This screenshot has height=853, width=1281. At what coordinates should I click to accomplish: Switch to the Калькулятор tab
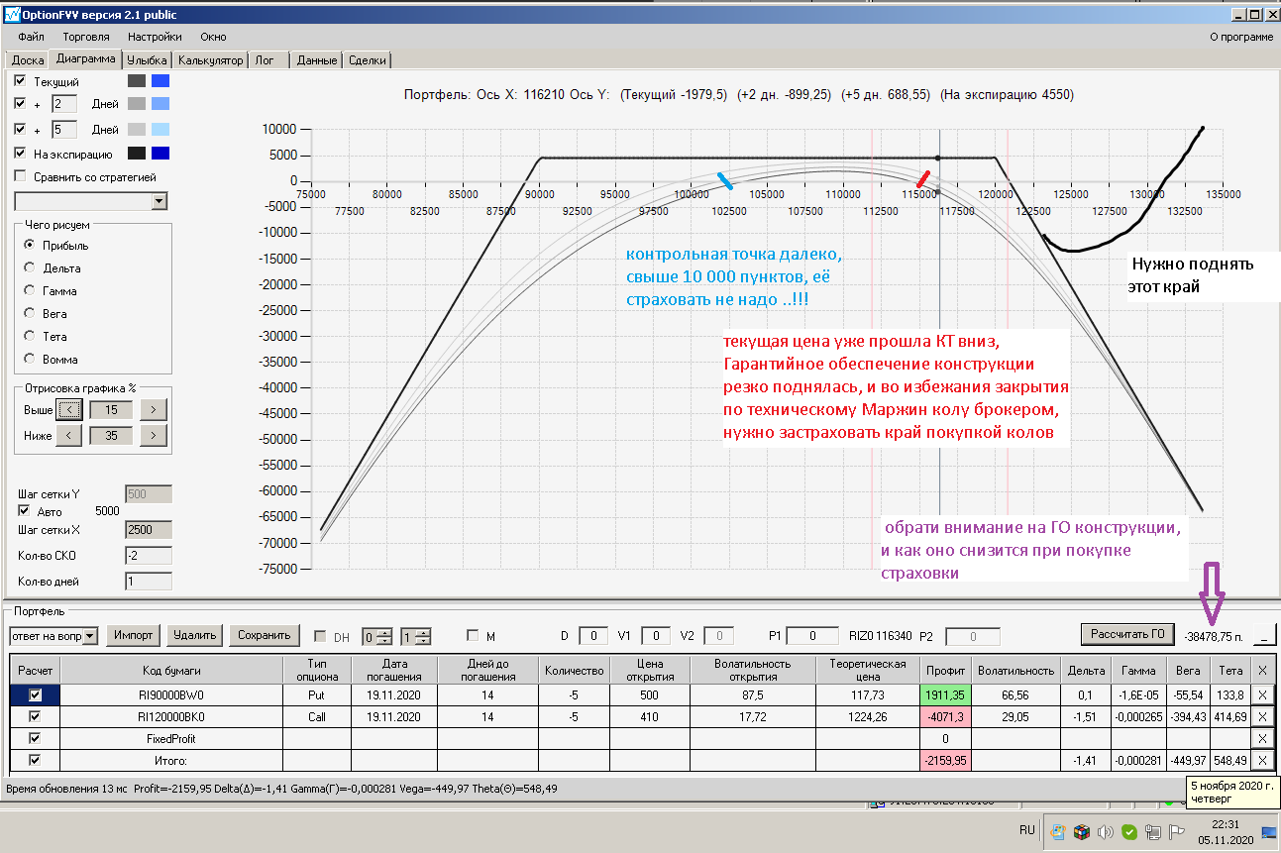pyautogui.click(x=210, y=60)
